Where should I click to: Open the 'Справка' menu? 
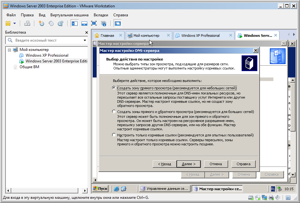(x=121, y=15)
